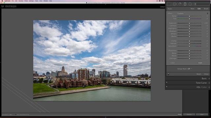Toggle the Tone Curve panel switch
The image size is (211, 118).
167,83
